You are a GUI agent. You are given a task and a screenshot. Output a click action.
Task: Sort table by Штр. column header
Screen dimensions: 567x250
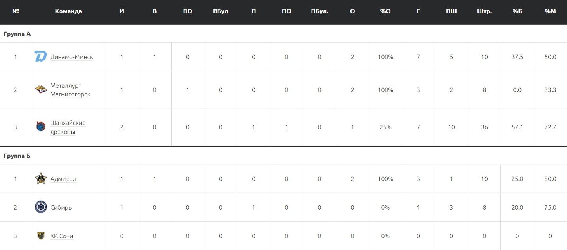coord(484,11)
